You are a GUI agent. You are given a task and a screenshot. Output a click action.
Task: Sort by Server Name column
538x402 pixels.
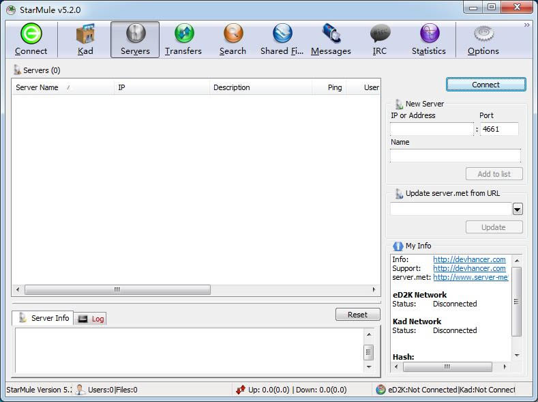pos(63,87)
